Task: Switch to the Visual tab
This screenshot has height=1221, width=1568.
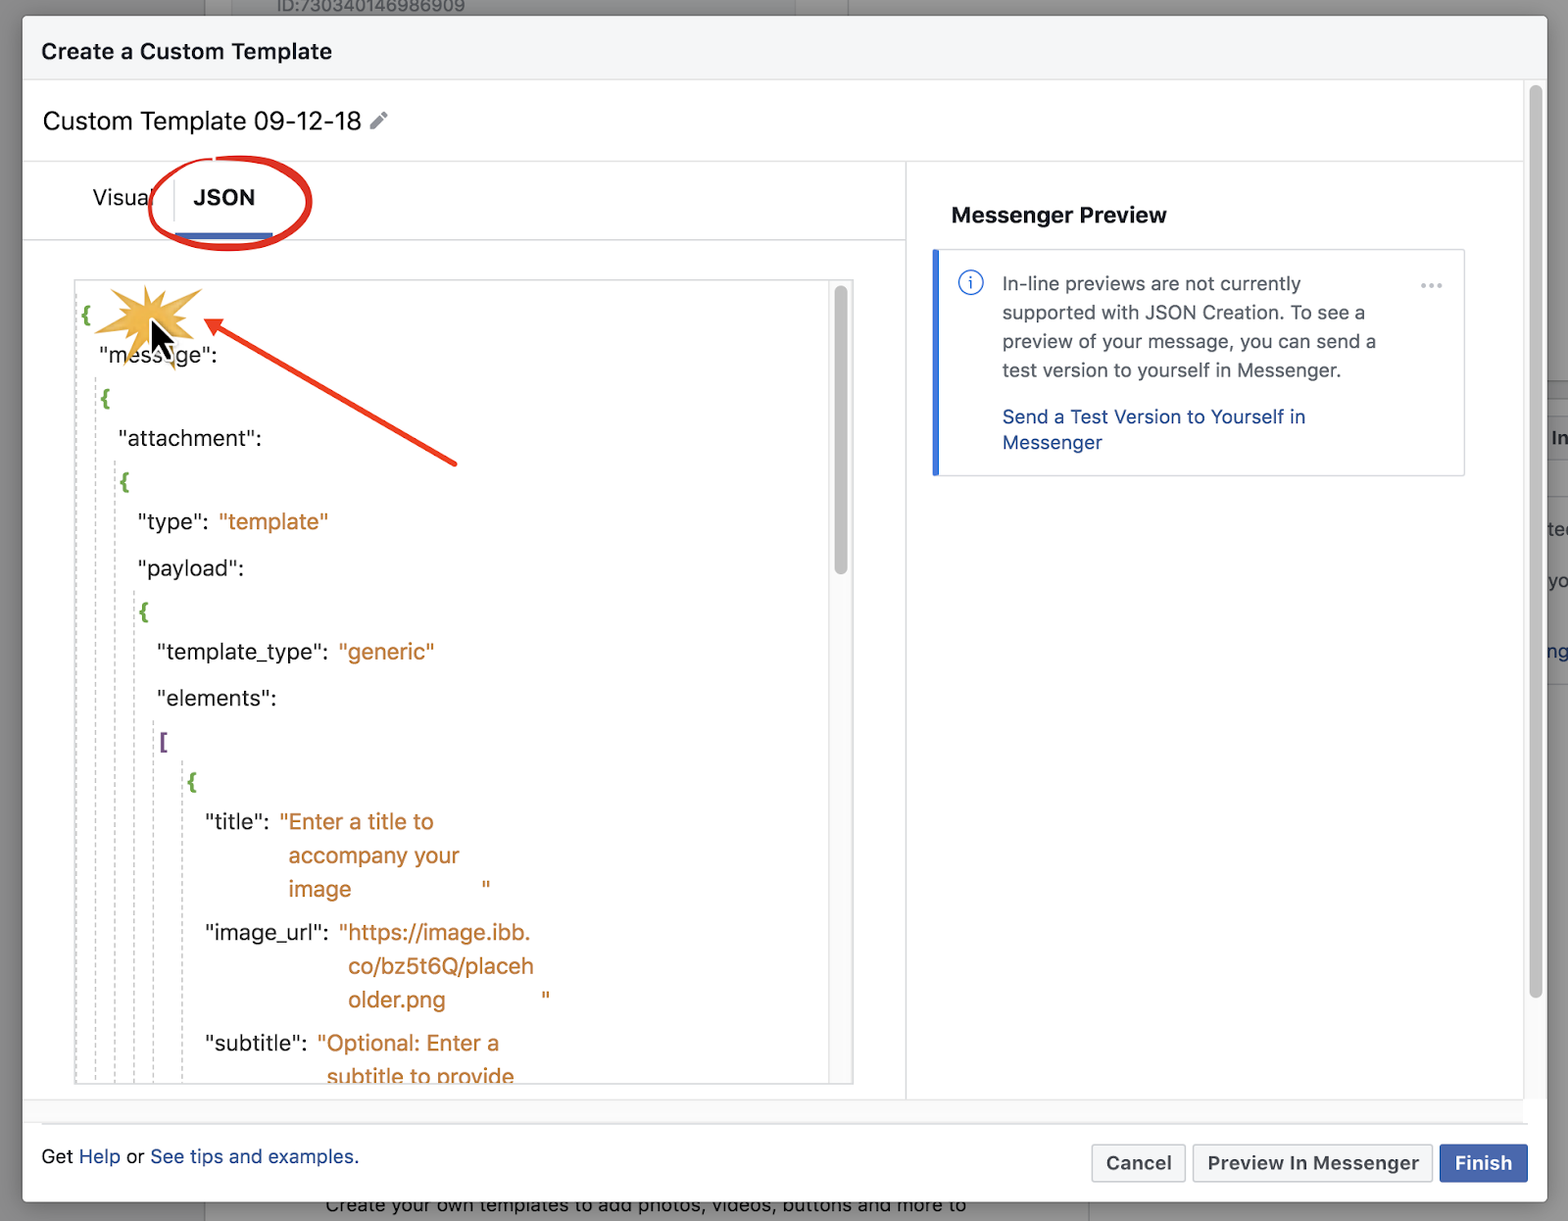Action: point(122,198)
